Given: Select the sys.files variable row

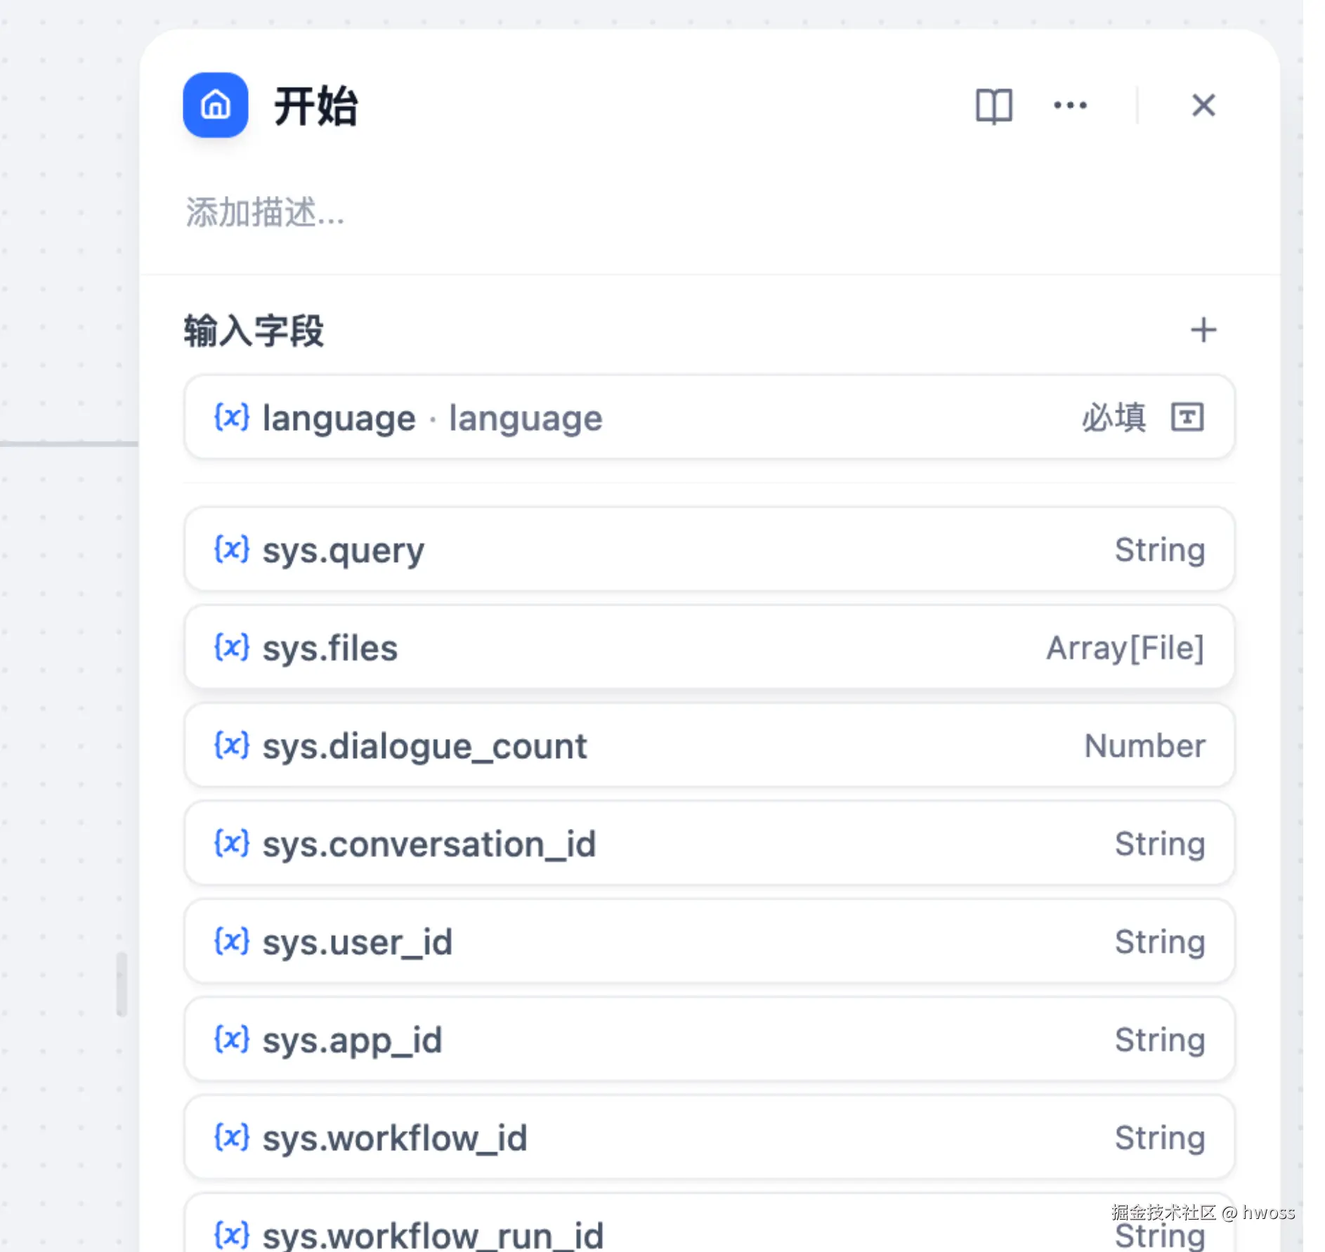Looking at the screenshot, I should click(x=709, y=647).
